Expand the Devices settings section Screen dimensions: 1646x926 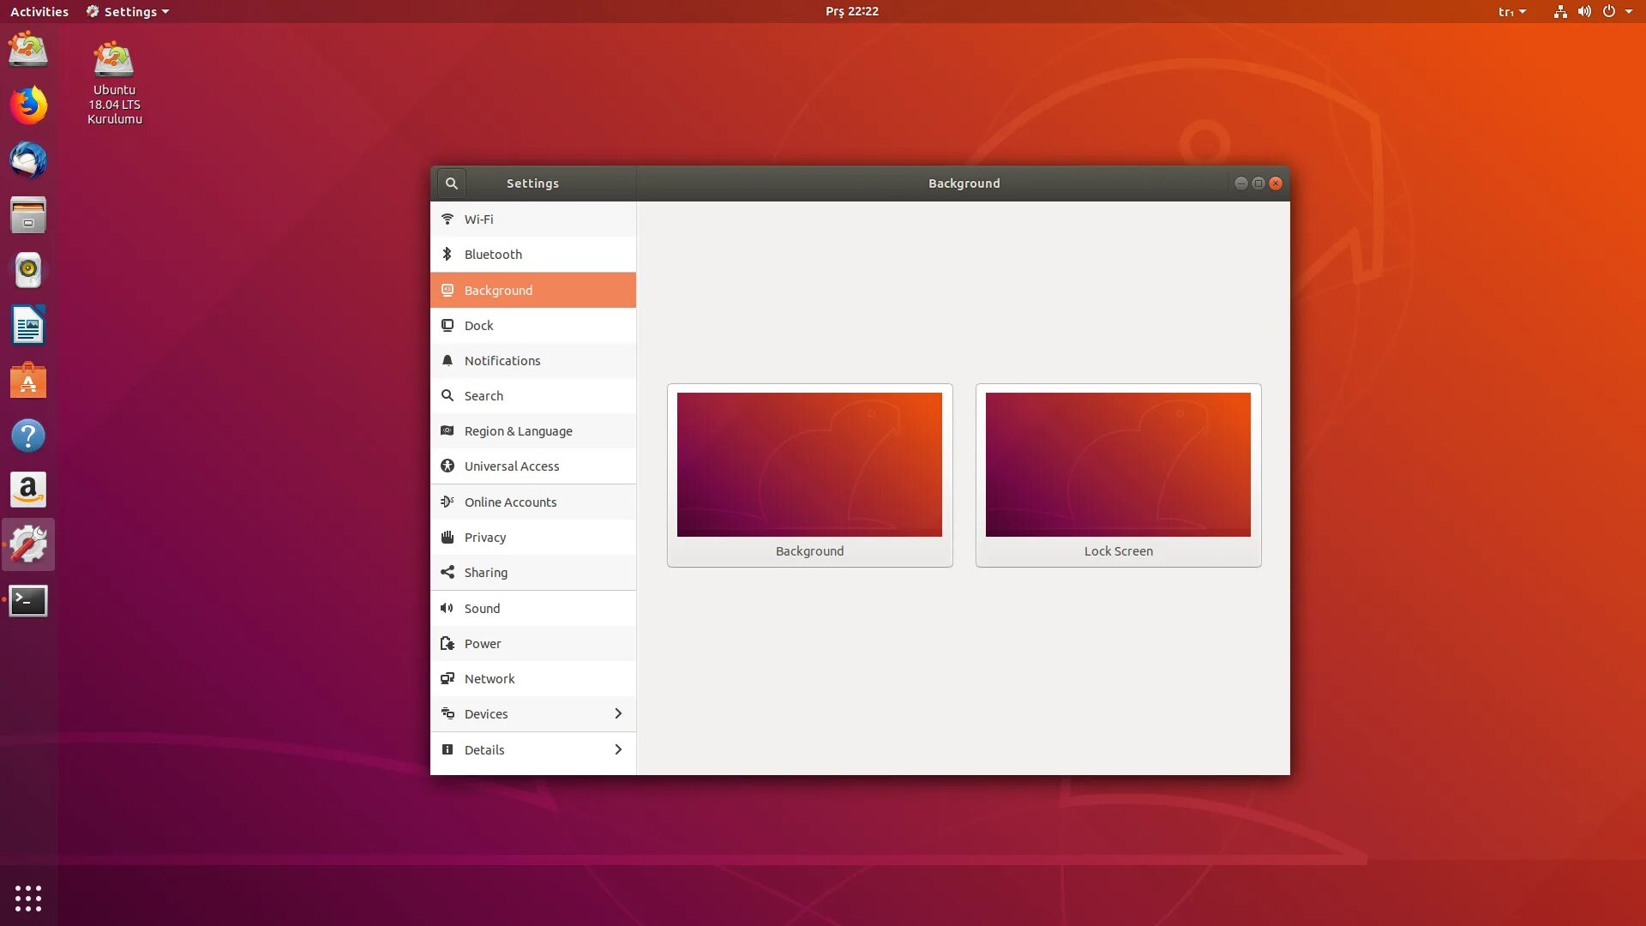[532, 713]
